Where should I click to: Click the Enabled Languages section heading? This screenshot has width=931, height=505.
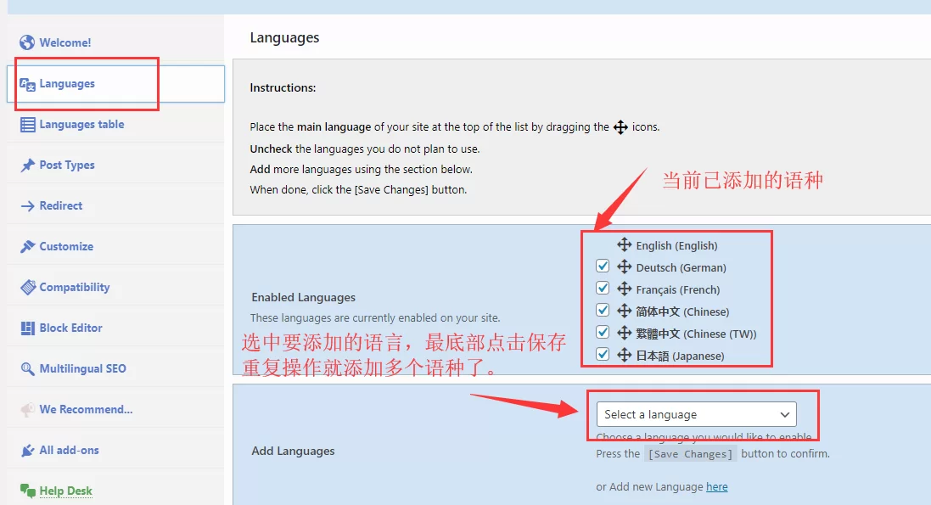[x=304, y=297]
